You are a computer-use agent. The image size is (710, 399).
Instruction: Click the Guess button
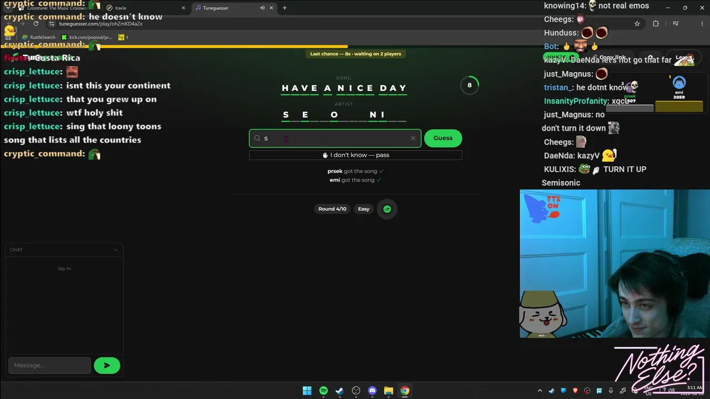click(x=443, y=138)
